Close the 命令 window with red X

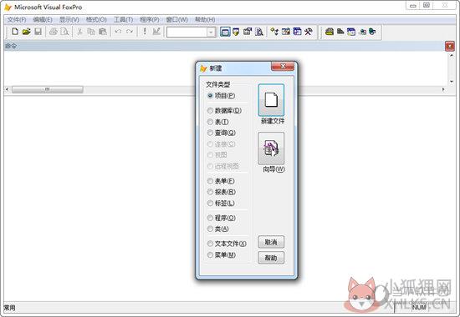tap(450, 46)
